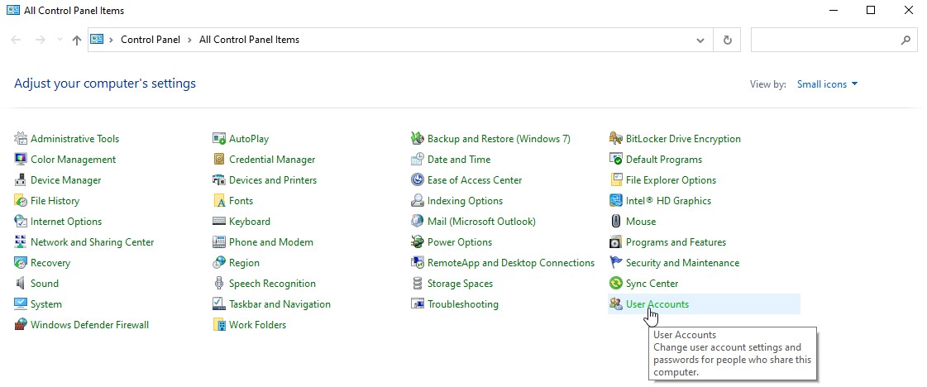Open the Speech Recognition microphone icon
927x387 pixels.
click(219, 284)
